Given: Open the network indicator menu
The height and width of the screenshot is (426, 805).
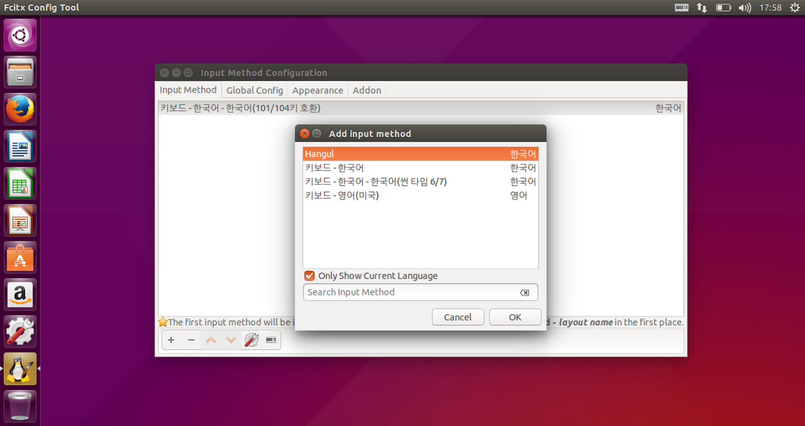Looking at the screenshot, I should (x=702, y=8).
